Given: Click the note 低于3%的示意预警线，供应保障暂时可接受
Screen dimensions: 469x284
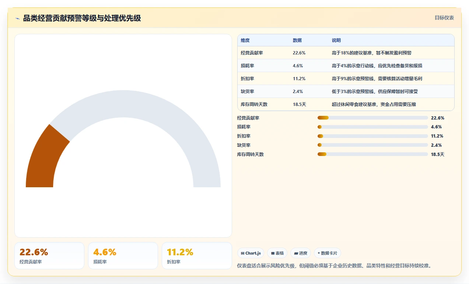Looking at the screenshot, I should (375, 91).
